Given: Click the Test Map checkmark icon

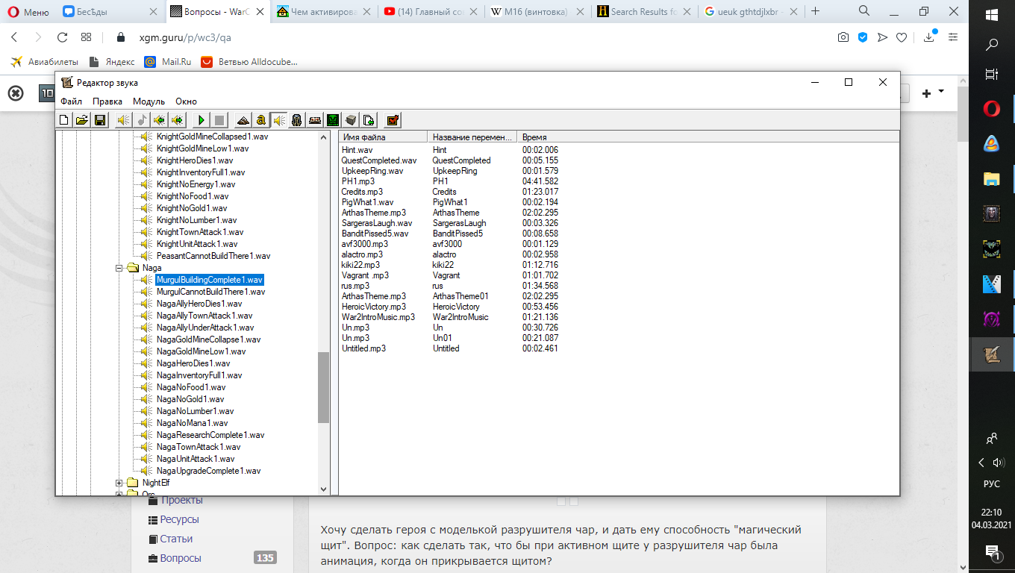Looking at the screenshot, I should click(x=393, y=119).
